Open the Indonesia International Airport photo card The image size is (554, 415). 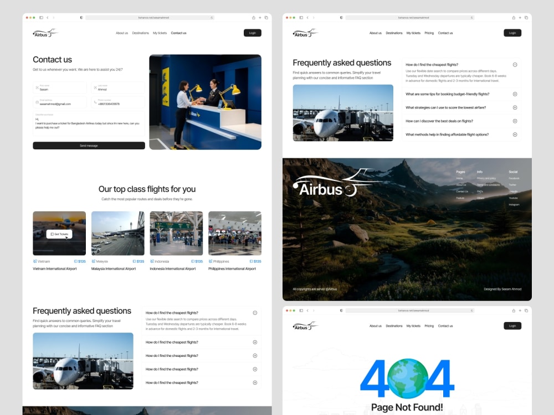point(176,234)
